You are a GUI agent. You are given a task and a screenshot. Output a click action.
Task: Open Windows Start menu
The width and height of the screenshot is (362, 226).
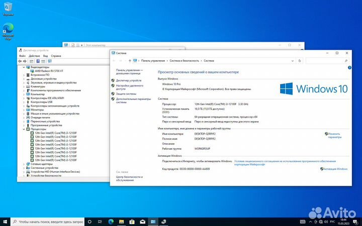pos(5,221)
